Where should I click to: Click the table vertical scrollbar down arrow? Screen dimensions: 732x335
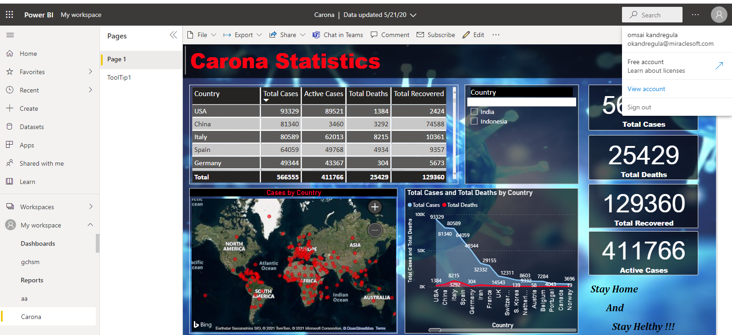coord(455,174)
